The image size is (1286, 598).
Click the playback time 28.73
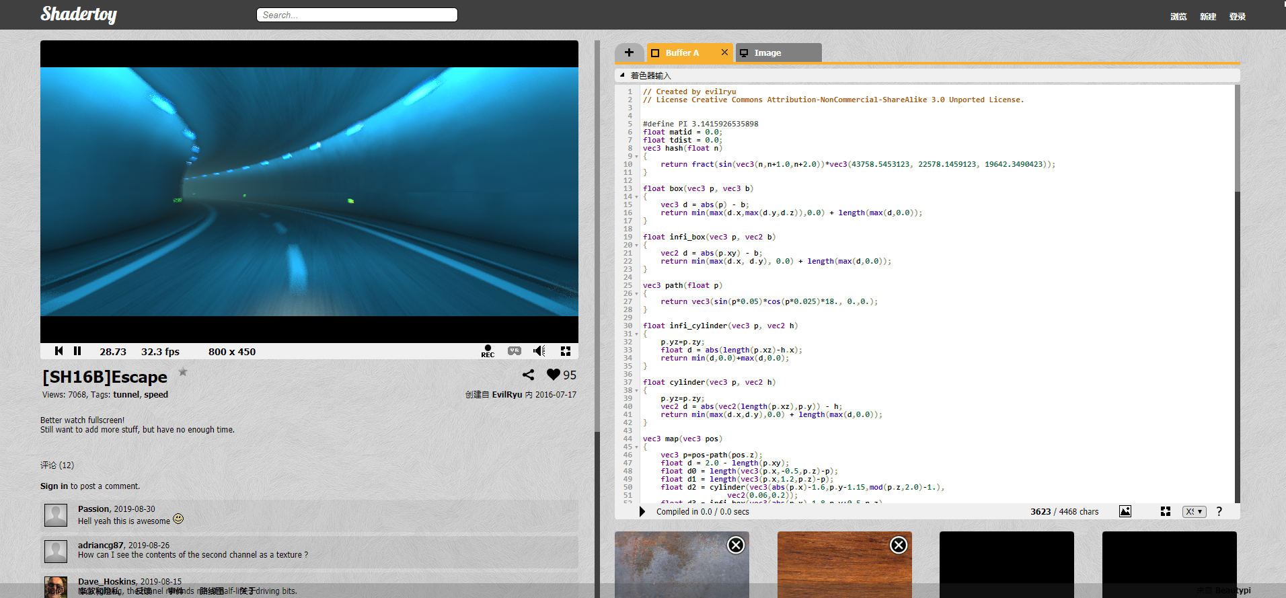pyautogui.click(x=113, y=352)
